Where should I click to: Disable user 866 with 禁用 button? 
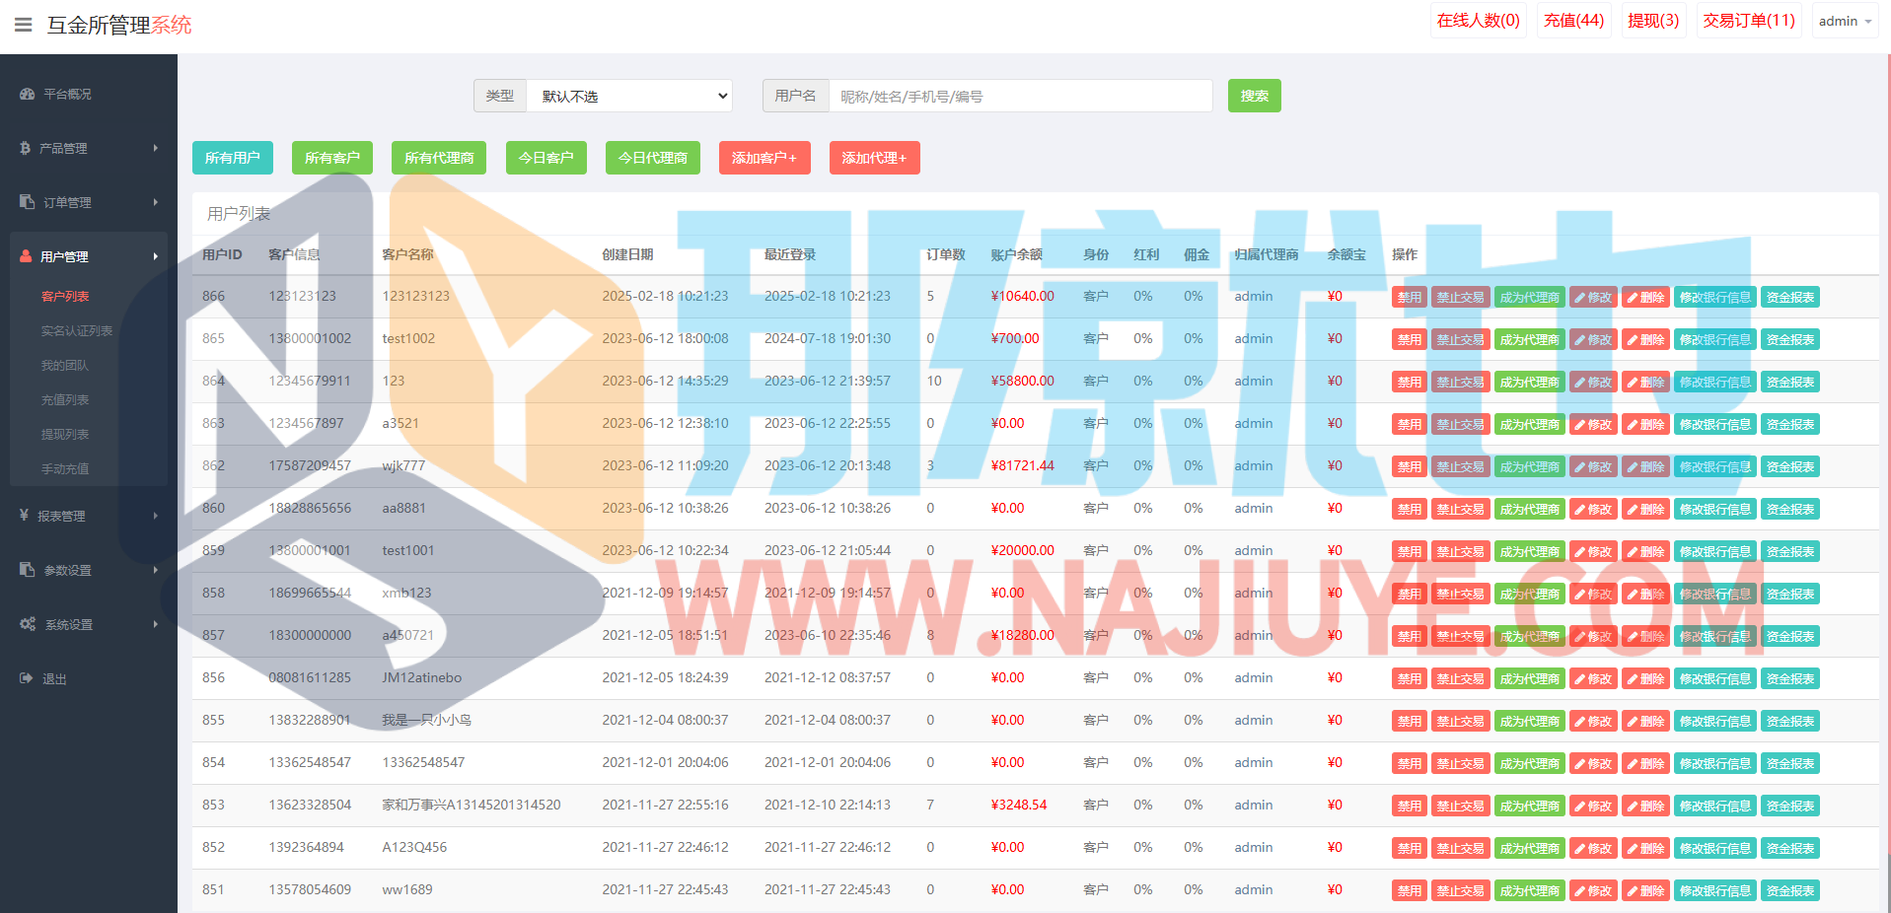pyautogui.click(x=1409, y=298)
